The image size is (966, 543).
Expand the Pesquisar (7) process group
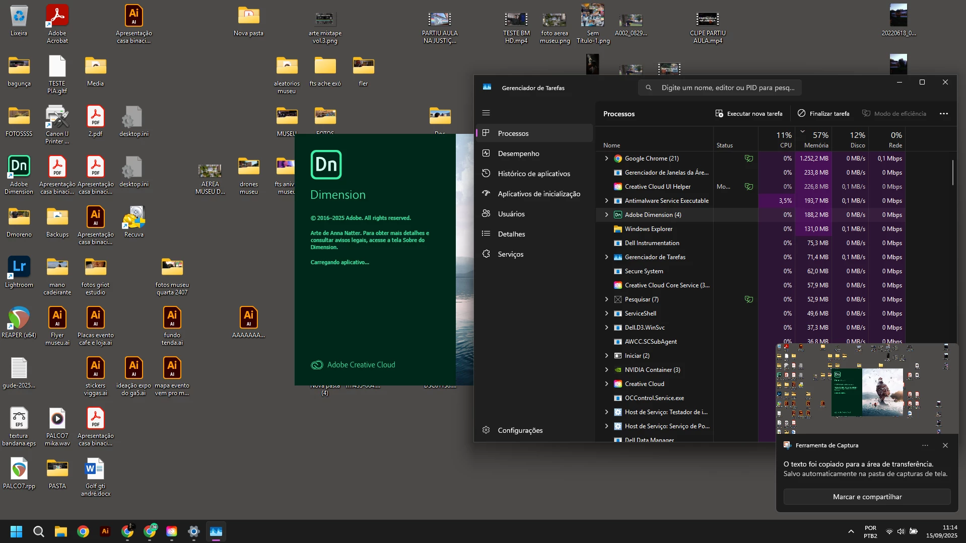coord(606,299)
